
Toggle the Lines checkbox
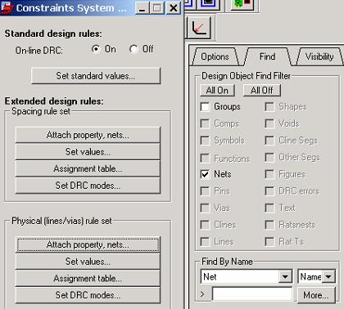(205, 242)
